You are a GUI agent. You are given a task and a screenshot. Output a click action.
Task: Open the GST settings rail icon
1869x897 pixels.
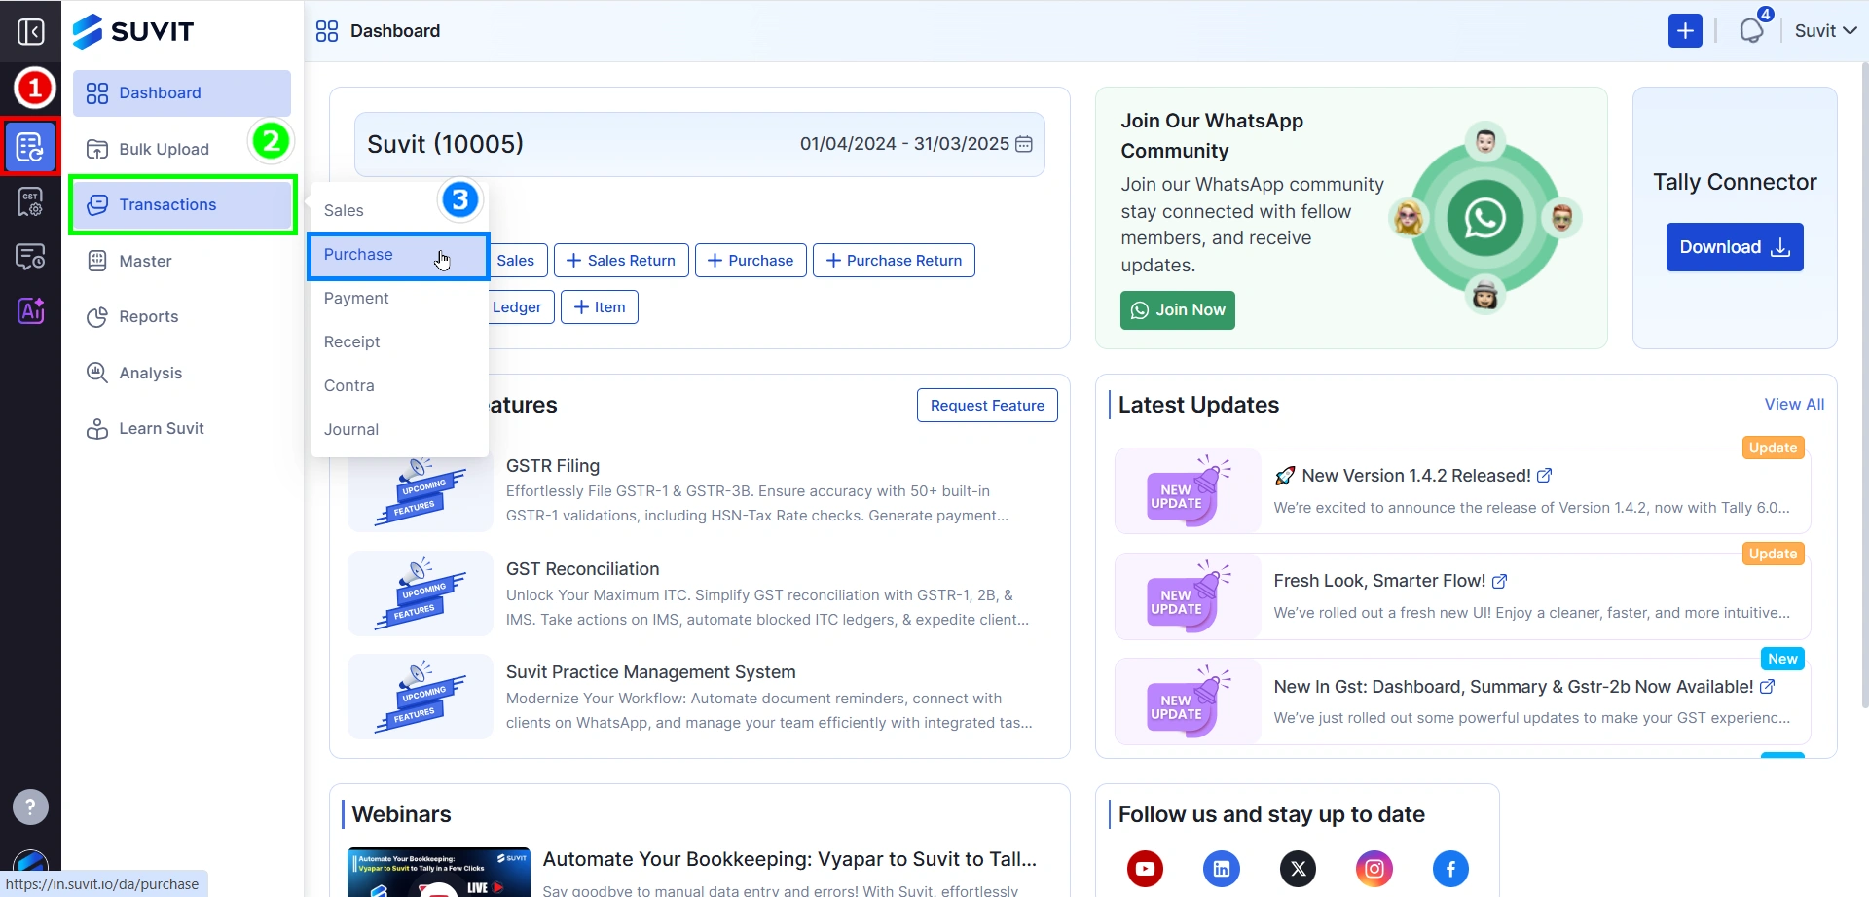point(31,202)
